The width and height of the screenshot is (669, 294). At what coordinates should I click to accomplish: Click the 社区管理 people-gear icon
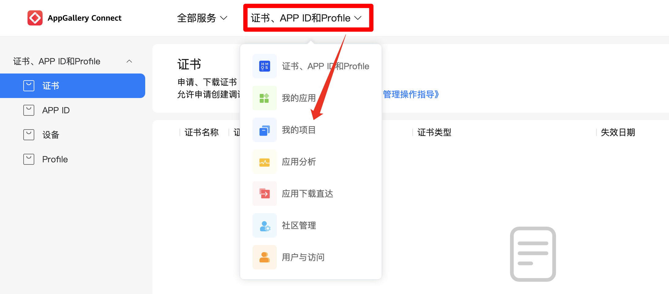(264, 225)
